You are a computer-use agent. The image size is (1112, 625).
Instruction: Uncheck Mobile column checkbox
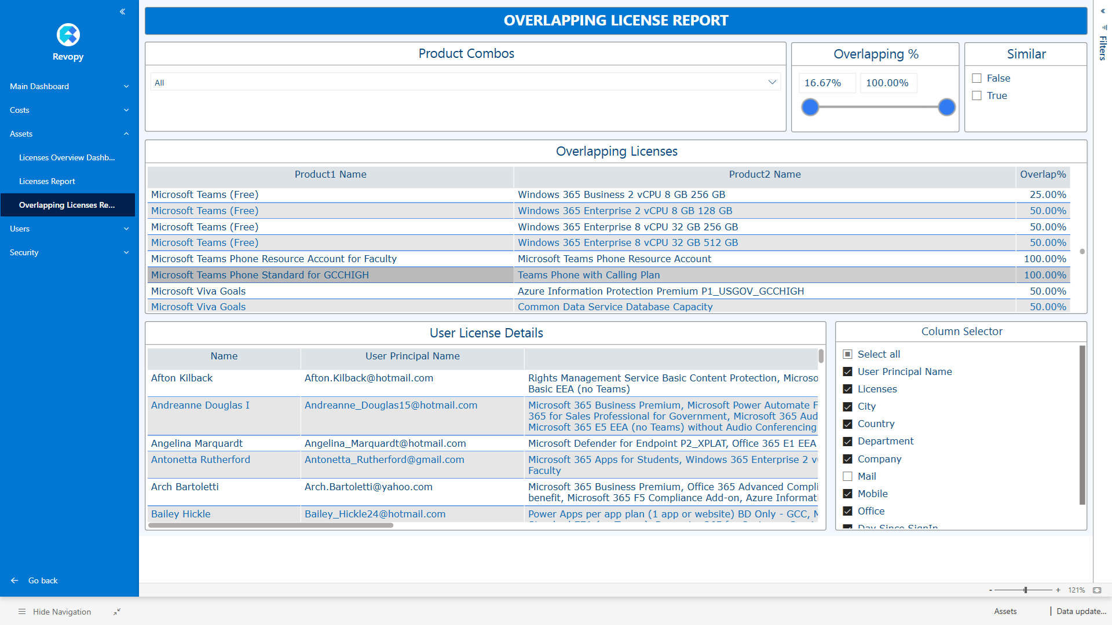pyautogui.click(x=848, y=494)
